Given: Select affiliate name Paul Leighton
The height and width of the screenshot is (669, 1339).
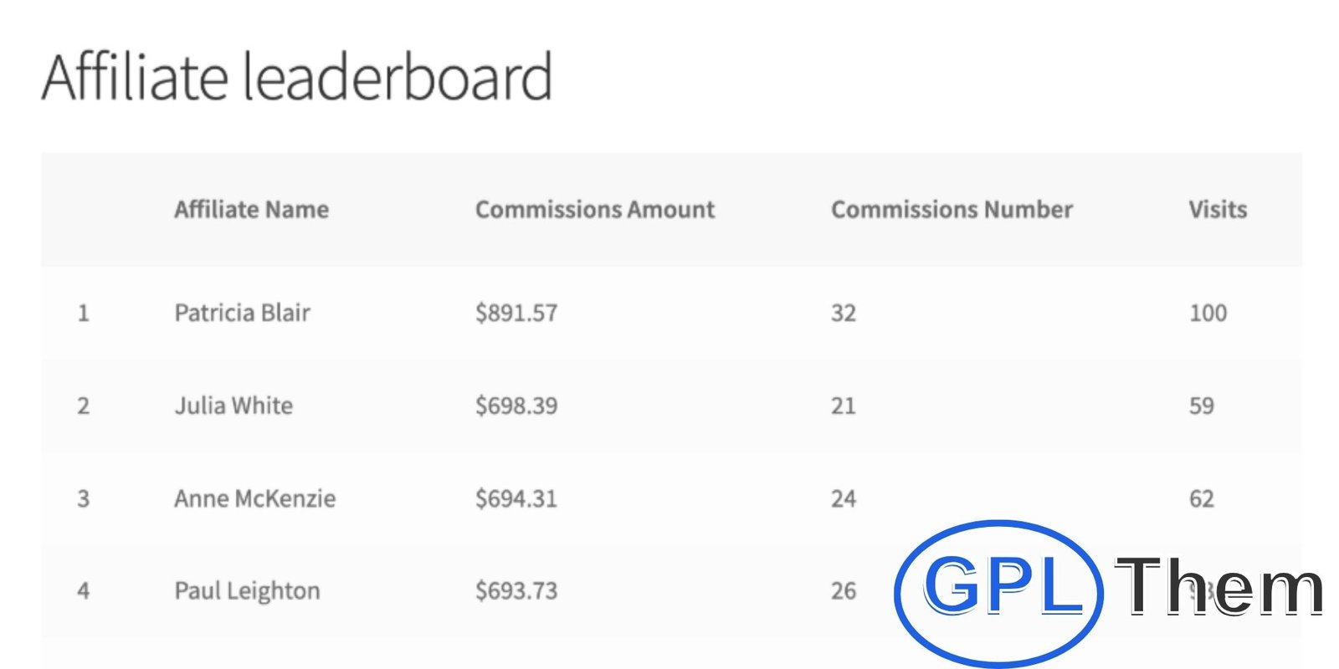Looking at the screenshot, I should (247, 591).
